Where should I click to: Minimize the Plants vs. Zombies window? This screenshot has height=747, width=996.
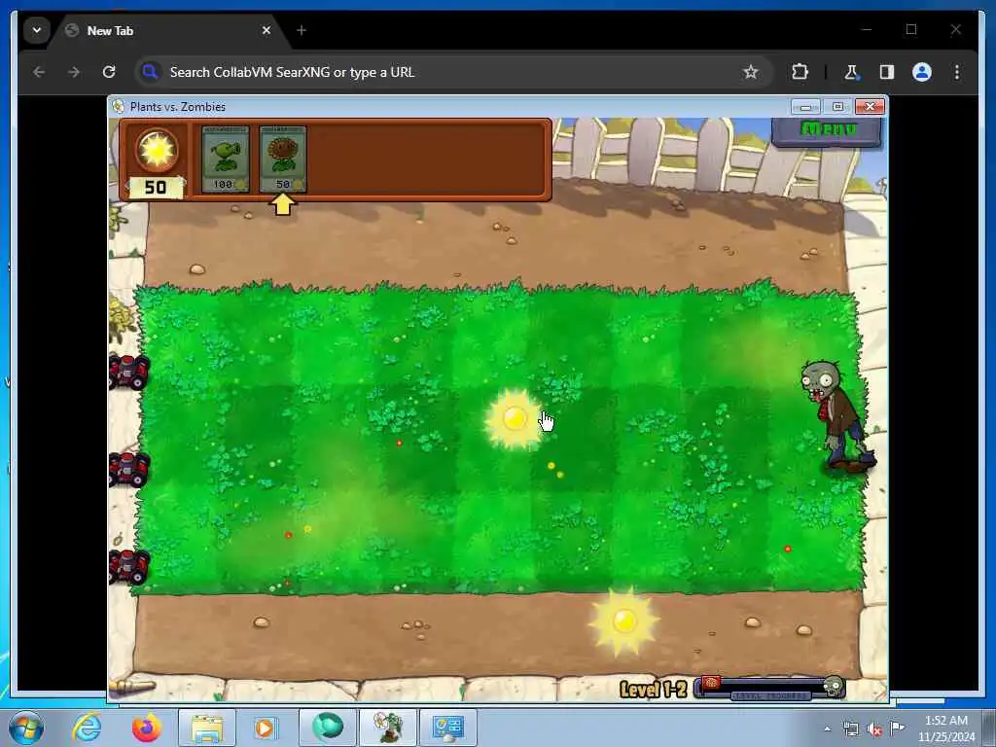point(805,107)
